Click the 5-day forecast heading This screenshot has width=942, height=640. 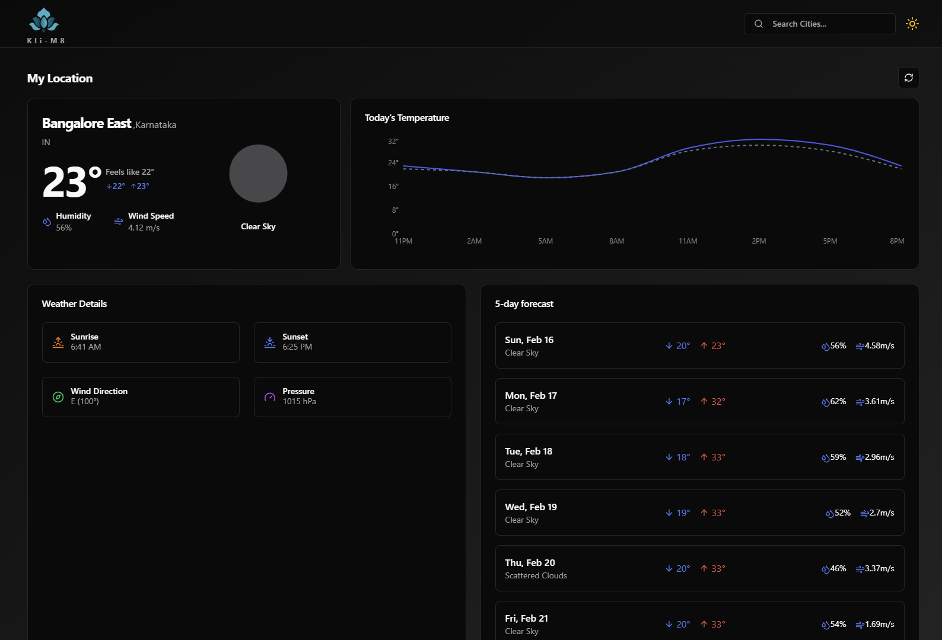pyautogui.click(x=524, y=303)
